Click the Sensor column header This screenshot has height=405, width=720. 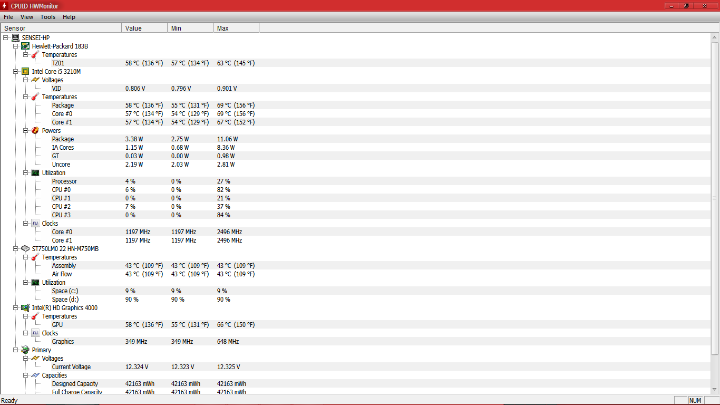pyautogui.click(x=61, y=28)
